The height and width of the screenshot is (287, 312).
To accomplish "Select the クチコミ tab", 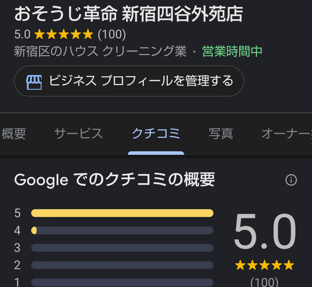I will tap(156, 134).
